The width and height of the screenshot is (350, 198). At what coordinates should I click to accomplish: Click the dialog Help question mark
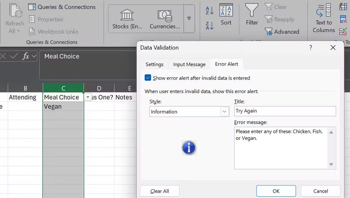[311, 48]
